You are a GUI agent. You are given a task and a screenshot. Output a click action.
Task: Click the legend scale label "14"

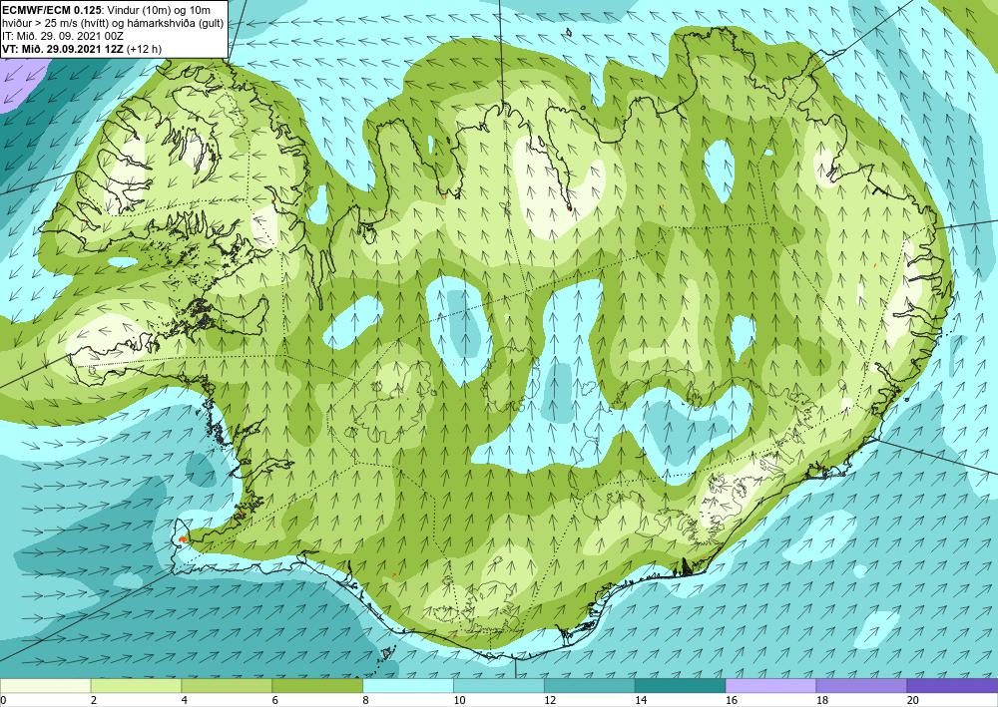(641, 701)
